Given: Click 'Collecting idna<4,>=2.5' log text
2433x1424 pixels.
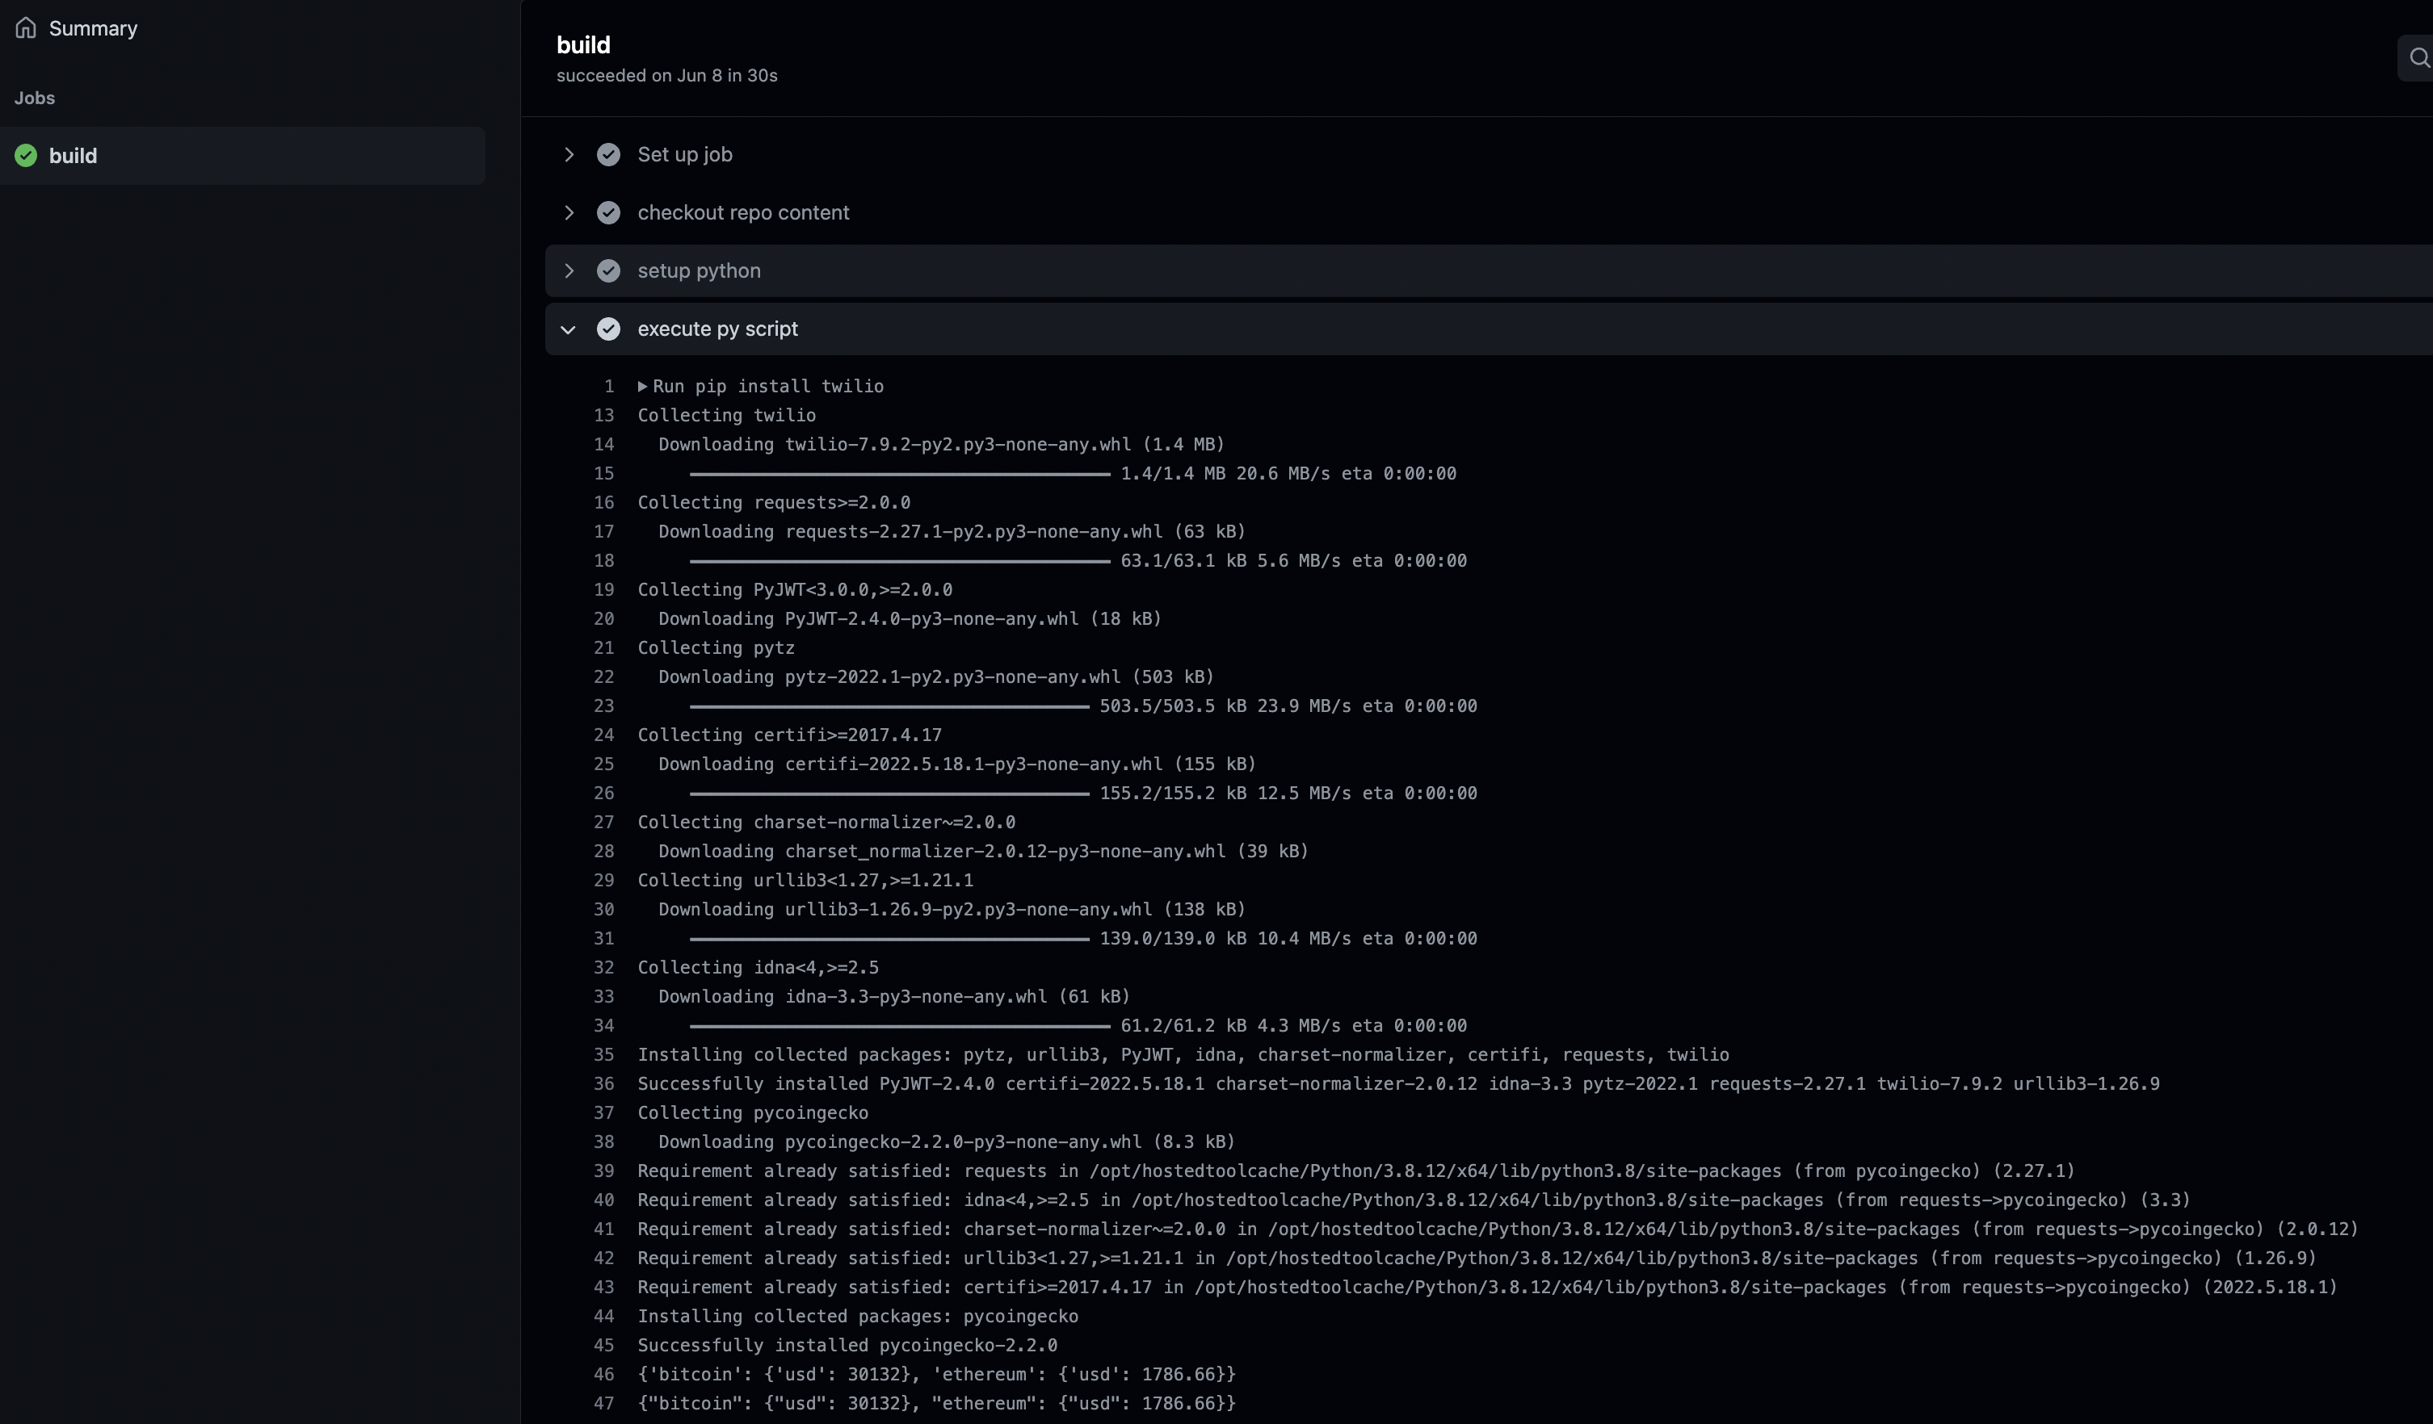Looking at the screenshot, I should tap(758, 968).
